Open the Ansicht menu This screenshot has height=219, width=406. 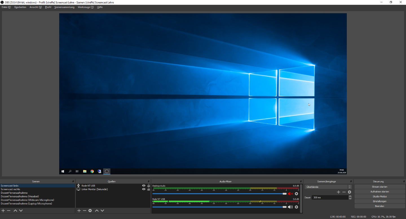tap(36, 7)
